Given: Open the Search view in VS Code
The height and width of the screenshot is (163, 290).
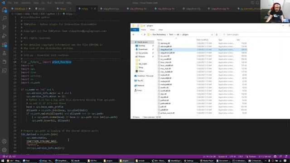Looking at the screenshot, I should (x=4, y=18).
